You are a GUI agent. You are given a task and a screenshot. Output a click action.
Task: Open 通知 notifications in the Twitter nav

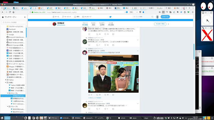77,17
